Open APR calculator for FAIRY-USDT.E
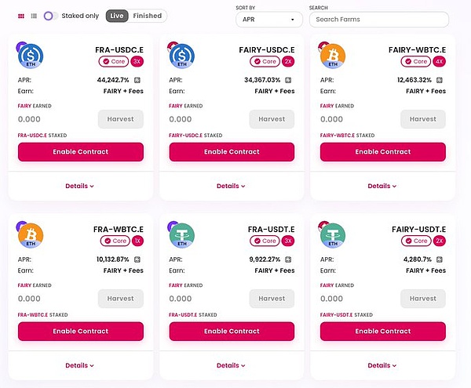 (x=440, y=259)
